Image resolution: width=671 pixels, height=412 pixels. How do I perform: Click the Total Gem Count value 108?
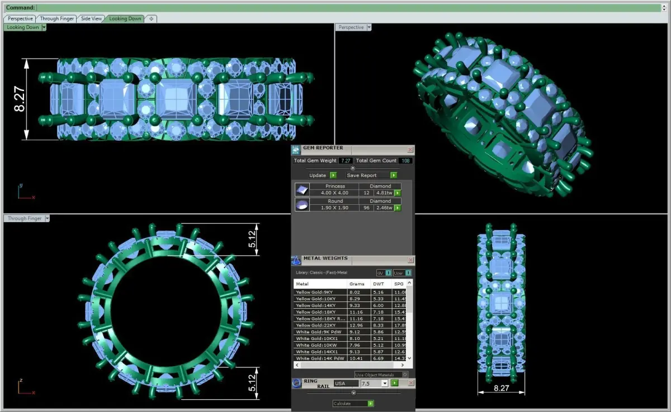[x=405, y=161]
